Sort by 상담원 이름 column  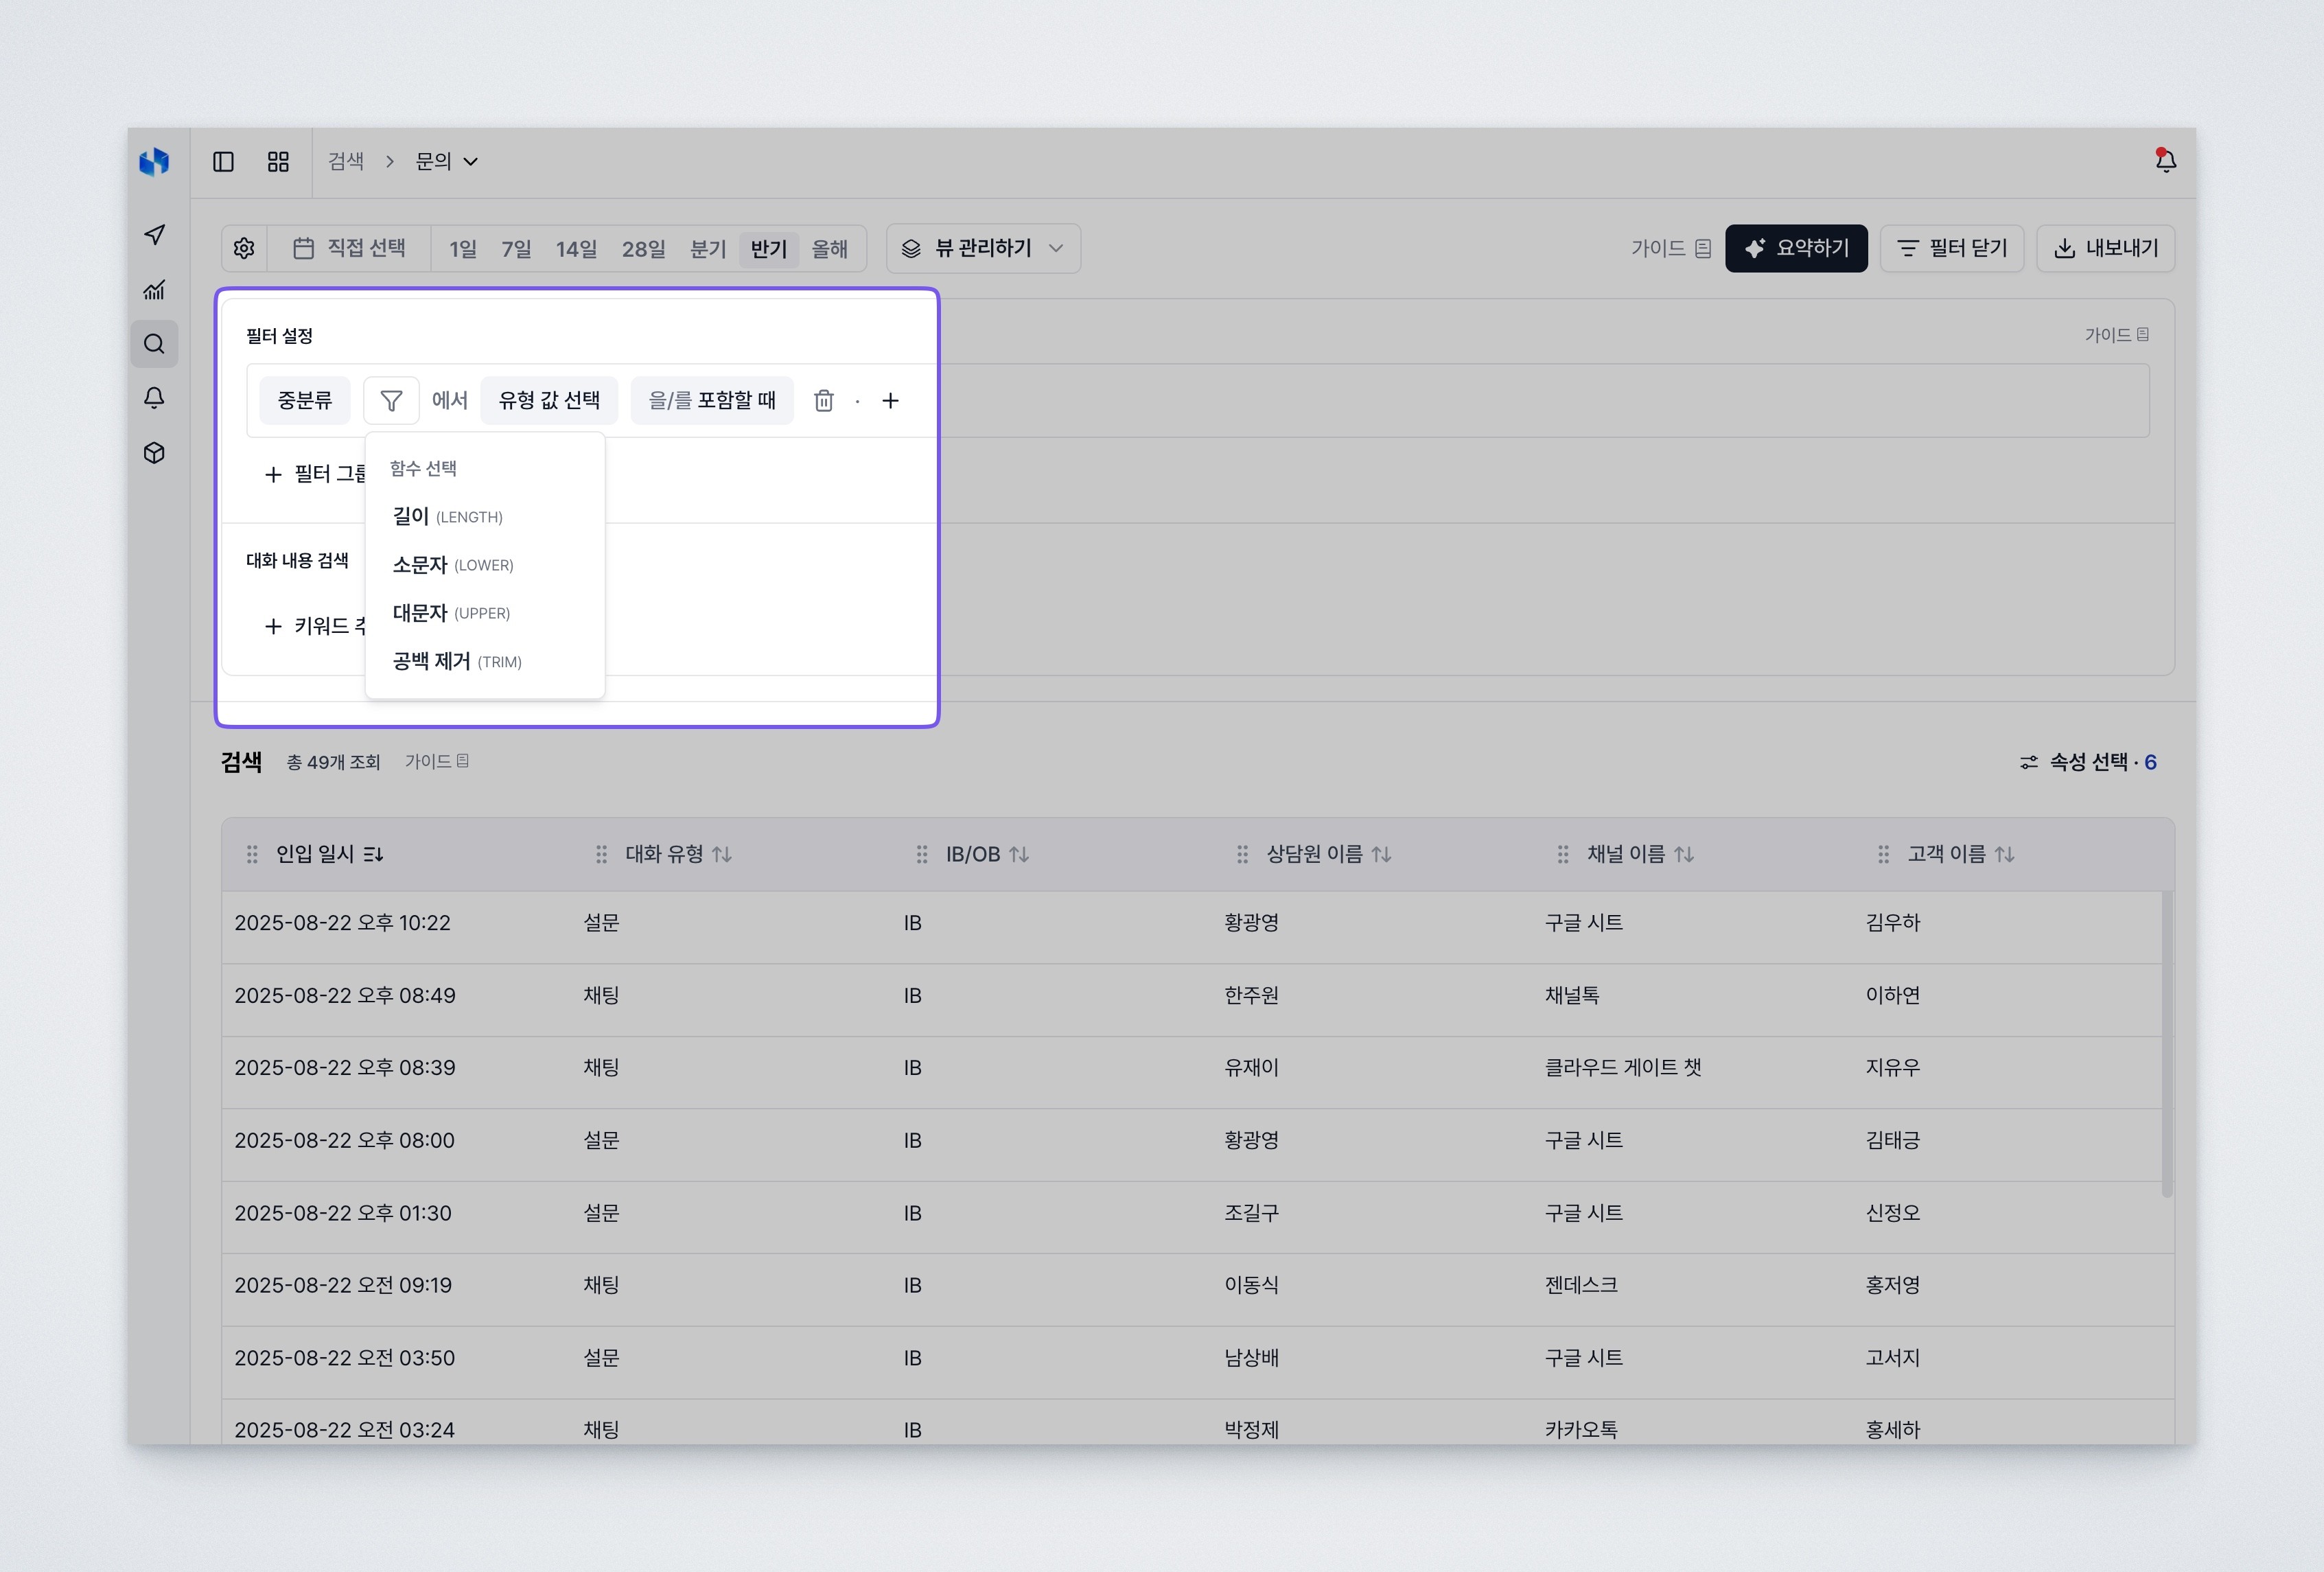click(x=1381, y=854)
